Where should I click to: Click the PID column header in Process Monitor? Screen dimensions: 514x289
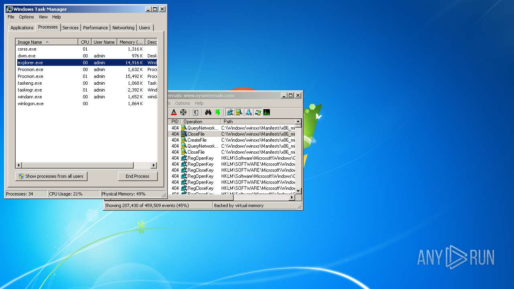(175, 122)
